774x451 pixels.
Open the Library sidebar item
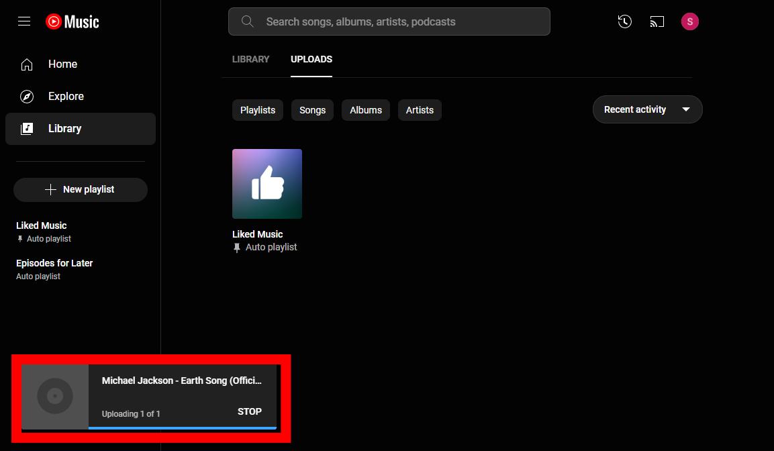(x=81, y=129)
